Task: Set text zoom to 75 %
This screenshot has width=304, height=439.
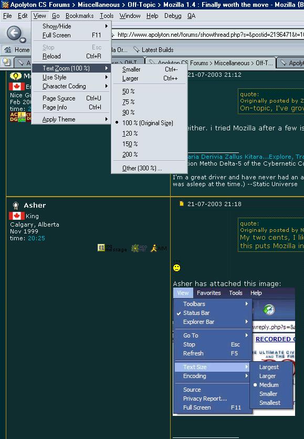Action: 149,102
